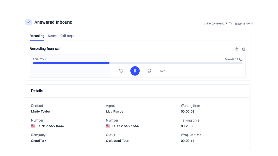Rewind recording 10 seconds
The height and width of the screenshot is (156, 278).
[121, 71]
